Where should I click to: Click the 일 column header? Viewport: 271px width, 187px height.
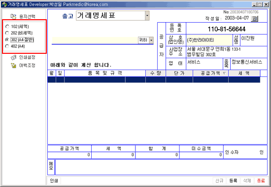tap(60, 73)
